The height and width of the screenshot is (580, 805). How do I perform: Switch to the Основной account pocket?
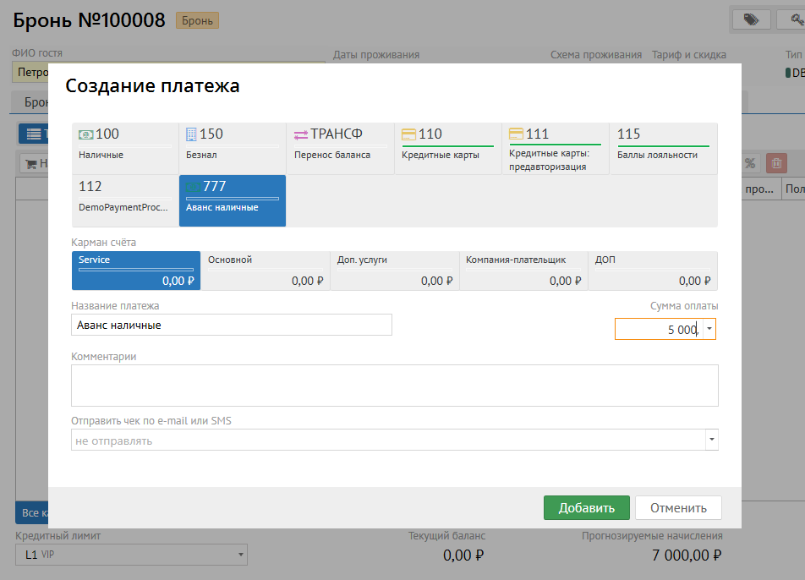tap(265, 271)
